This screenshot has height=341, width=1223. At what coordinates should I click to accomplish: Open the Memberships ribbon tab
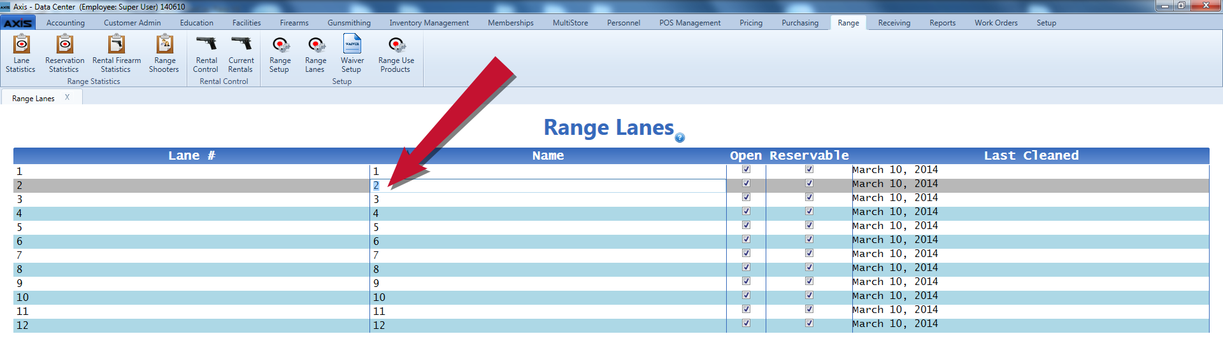[511, 23]
